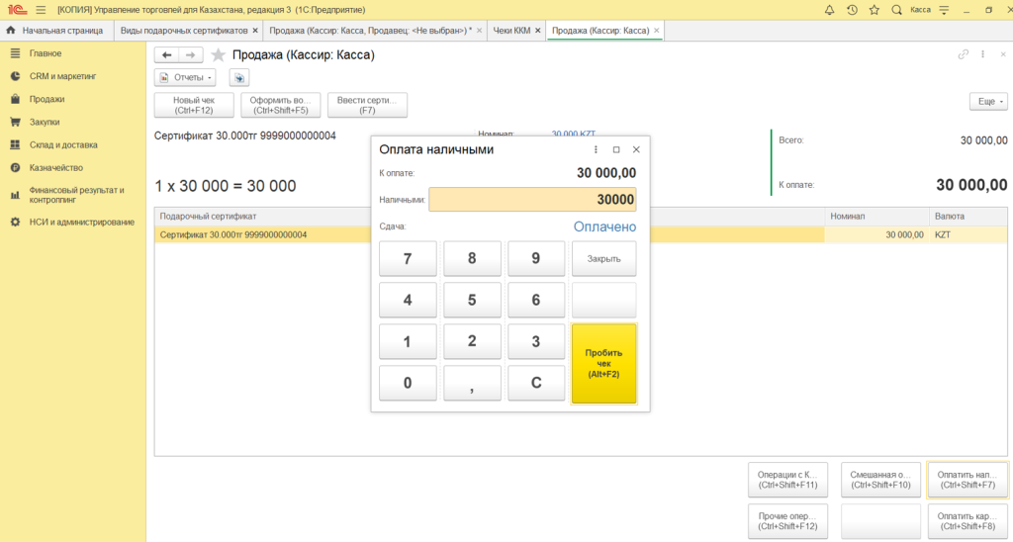The width and height of the screenshot is (1013, 542).
Task: Click Оформить во... (Ctrl+Shift+F5) button
Action: click(x=280, y=105)
